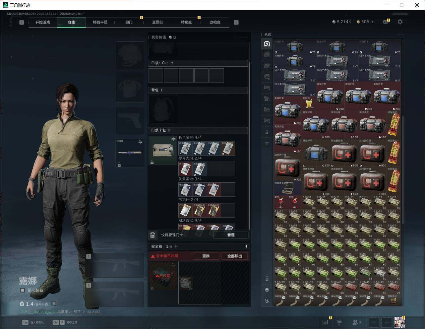Click the Q key icon left of 开始游戏

point(22,23)
